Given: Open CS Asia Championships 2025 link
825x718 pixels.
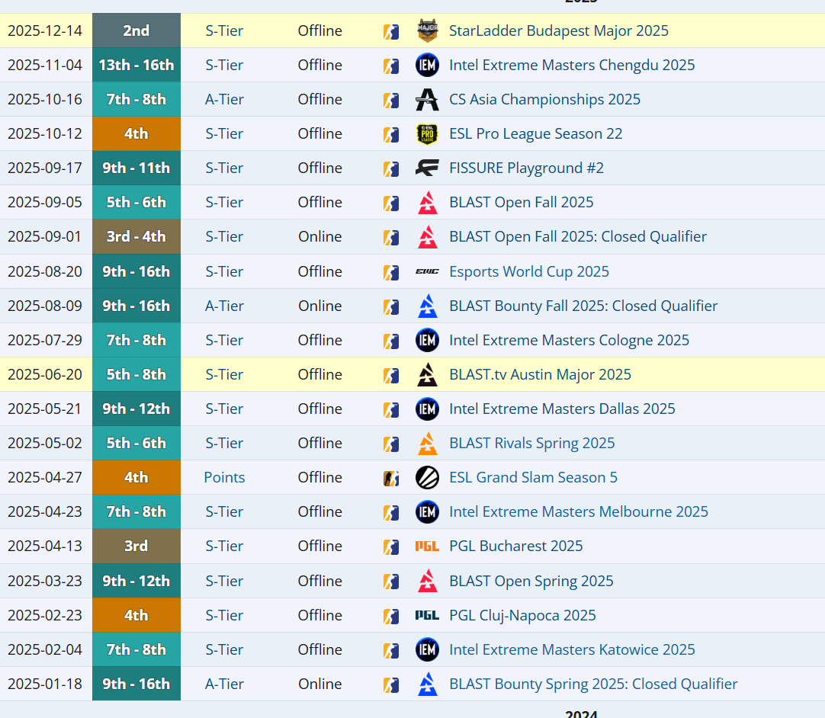Looking at the screenshot, I should tap(544, 99).
